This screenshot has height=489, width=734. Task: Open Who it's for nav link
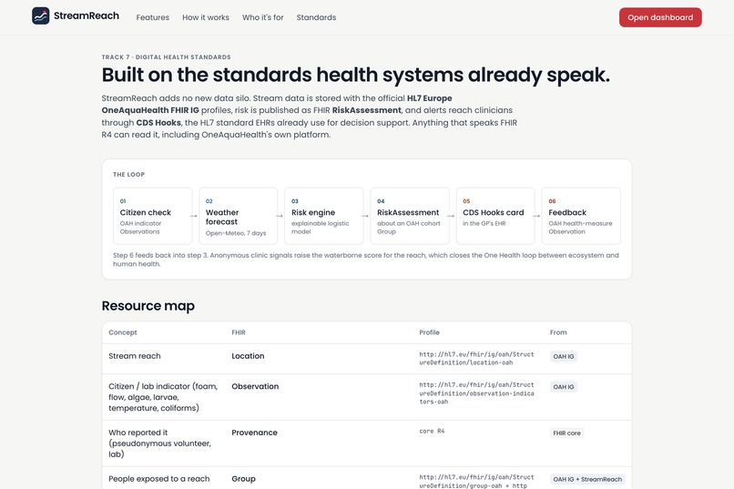(262, 17)
